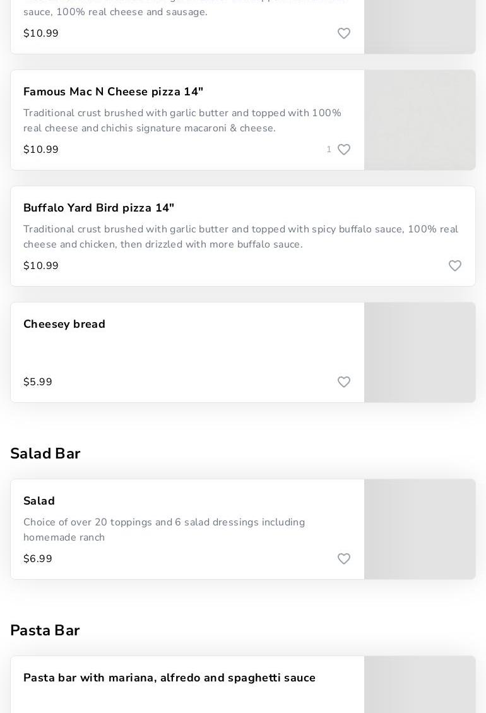Open the Cheesey bread item title
Viewport: 486px width, 713px height.
(x=64, y=324)
